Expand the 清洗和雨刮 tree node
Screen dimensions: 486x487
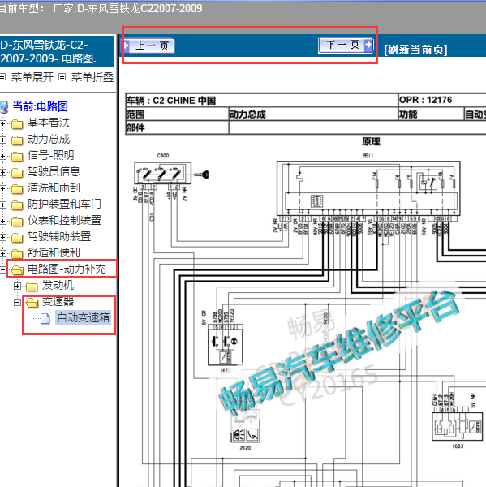(2, 188)
